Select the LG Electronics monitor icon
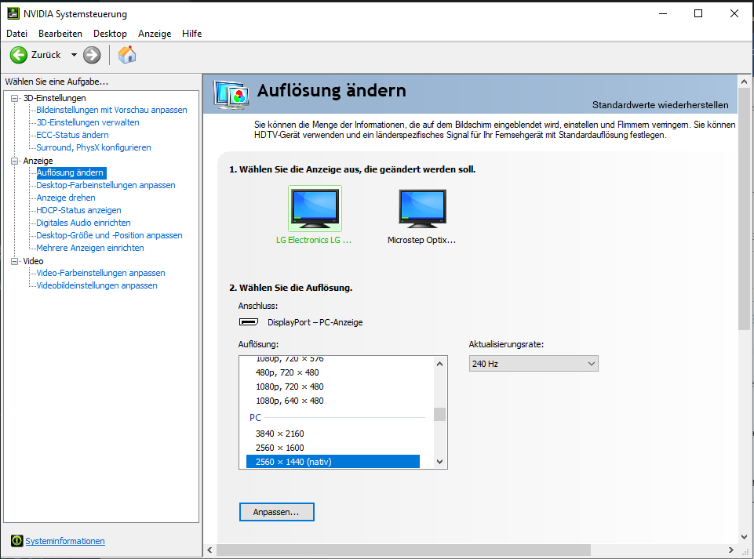 point(315,209)
